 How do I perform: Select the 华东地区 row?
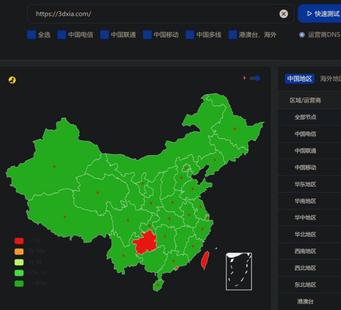309,184
